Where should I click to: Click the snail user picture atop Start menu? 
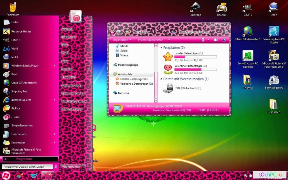click(76, 16)
